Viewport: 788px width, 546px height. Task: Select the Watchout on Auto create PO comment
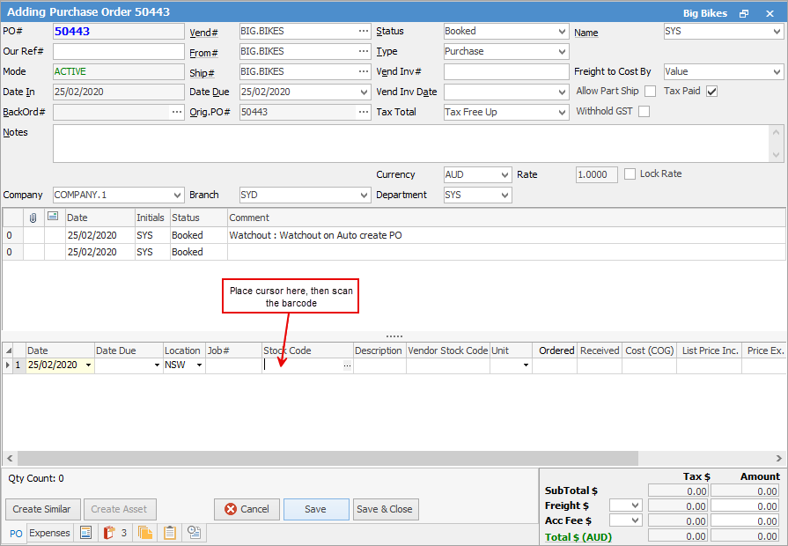tap(315, 235)
